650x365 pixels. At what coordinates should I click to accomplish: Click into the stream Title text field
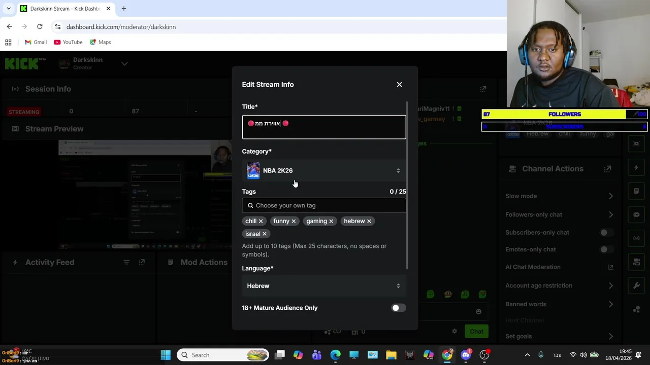point(324,127)
